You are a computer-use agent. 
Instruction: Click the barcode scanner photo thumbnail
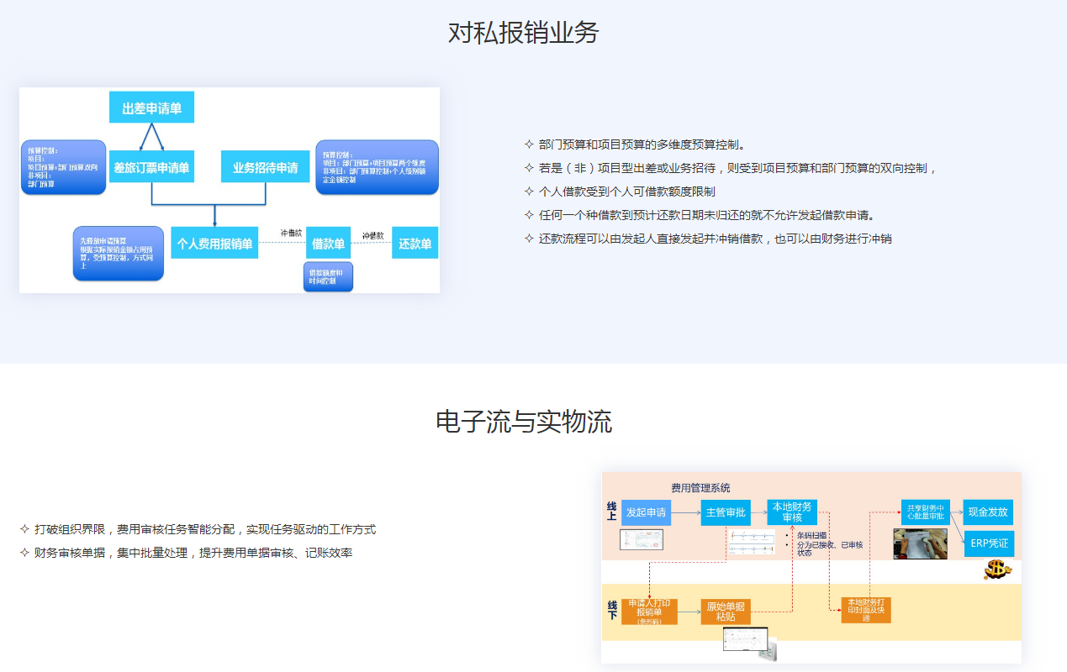coord(920,543)
